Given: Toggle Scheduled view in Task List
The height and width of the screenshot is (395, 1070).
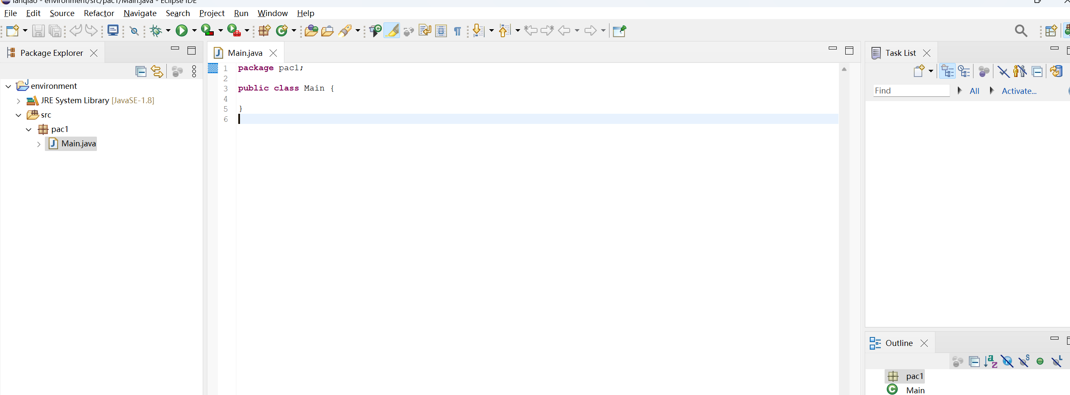Looking at the screenshot, I should pos(964,71).
